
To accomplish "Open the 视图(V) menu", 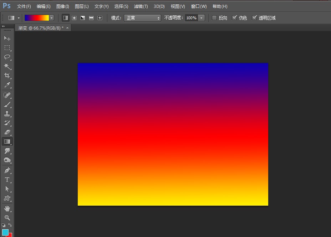I will coord(178,6).
